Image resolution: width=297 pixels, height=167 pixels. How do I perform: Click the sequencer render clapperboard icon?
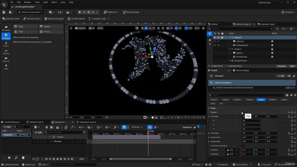58,127
